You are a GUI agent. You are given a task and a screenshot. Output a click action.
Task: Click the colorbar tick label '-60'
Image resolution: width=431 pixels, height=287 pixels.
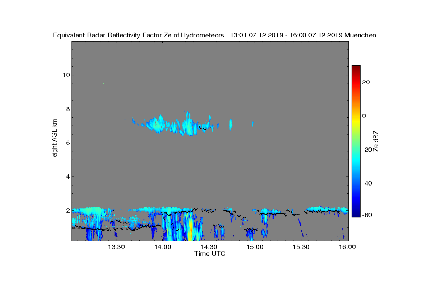(x=367, y=215)
